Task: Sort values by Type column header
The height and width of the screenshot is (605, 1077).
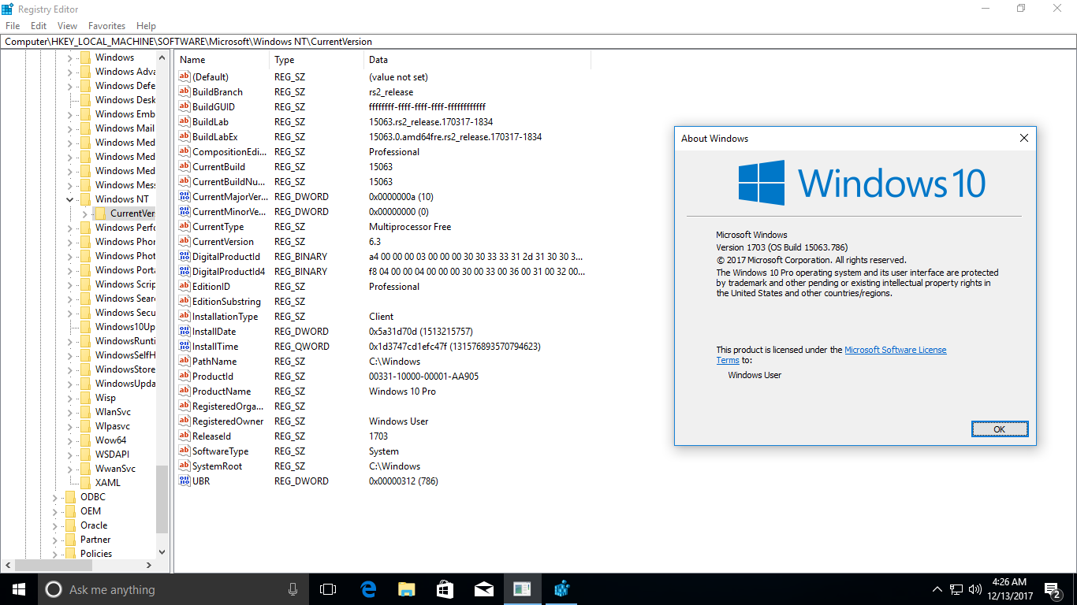Action: 317,60
